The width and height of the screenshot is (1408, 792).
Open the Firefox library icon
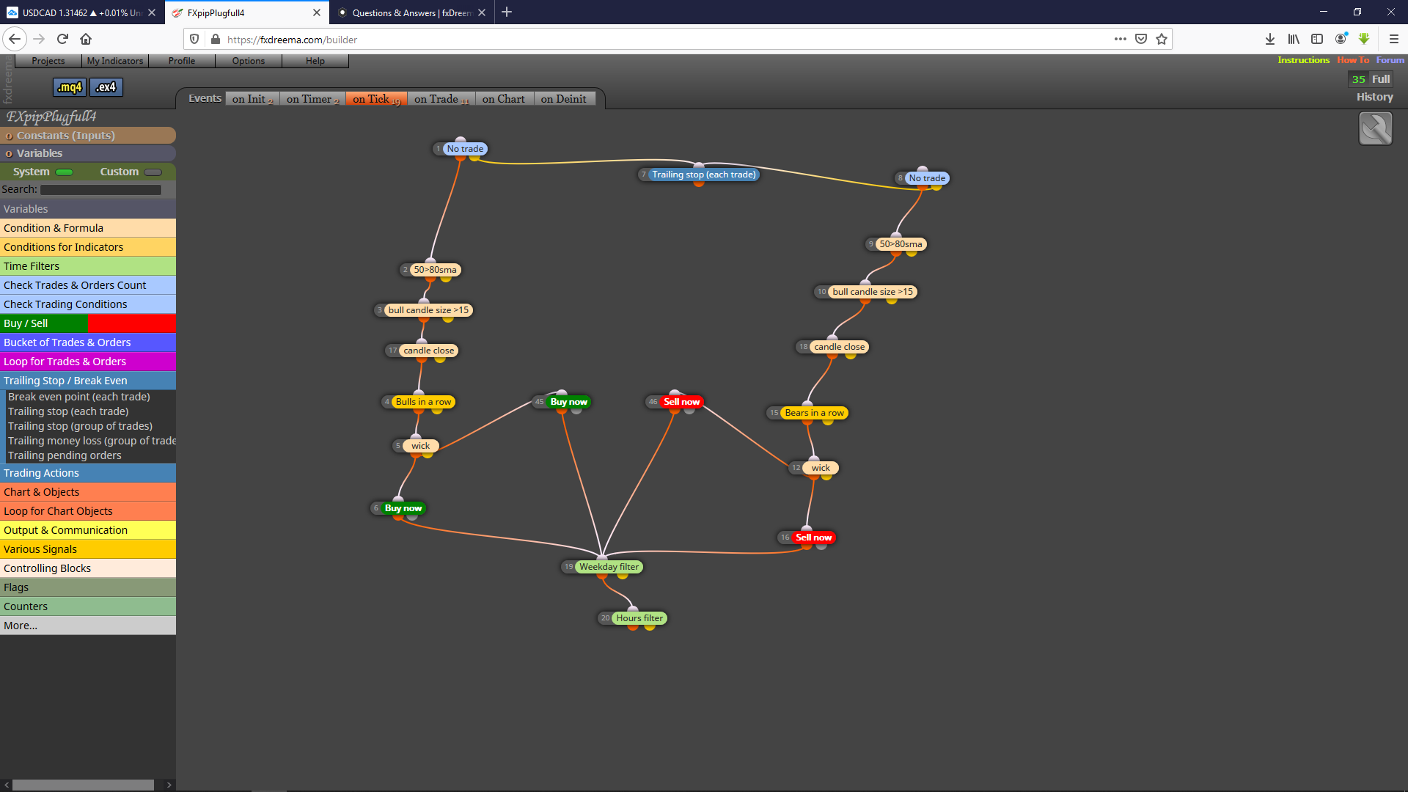point(1294,39)
